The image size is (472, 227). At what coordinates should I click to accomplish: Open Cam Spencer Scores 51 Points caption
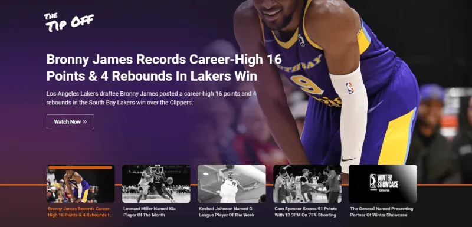(306, 212)
